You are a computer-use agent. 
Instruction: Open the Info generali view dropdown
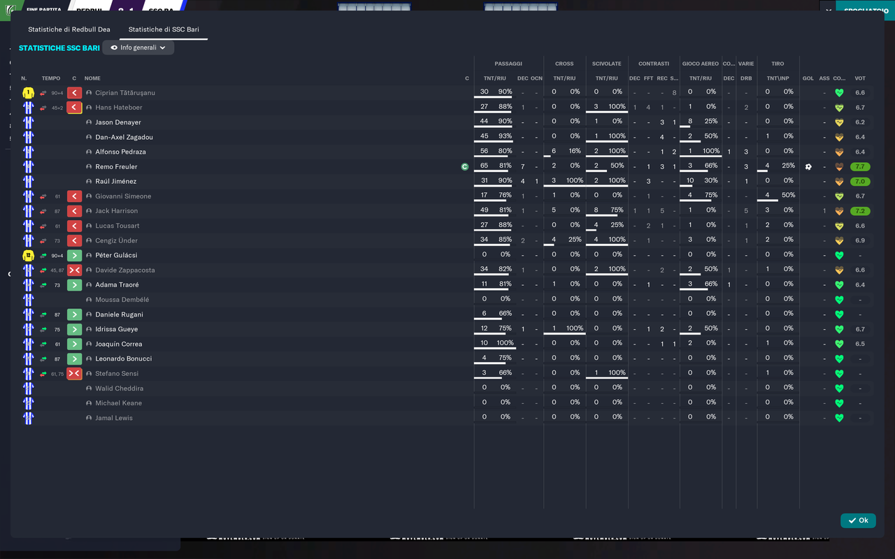point(138,48)
